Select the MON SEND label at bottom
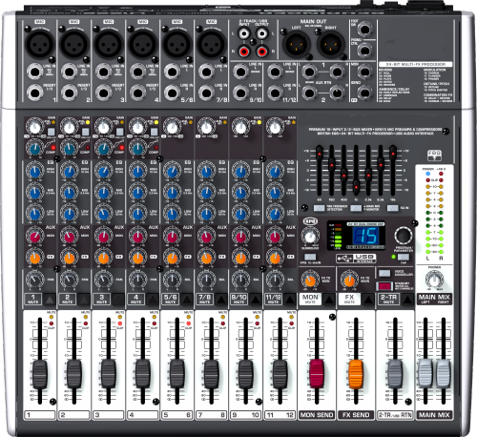Screen dimensions: 477x437 tap(317, 415)
